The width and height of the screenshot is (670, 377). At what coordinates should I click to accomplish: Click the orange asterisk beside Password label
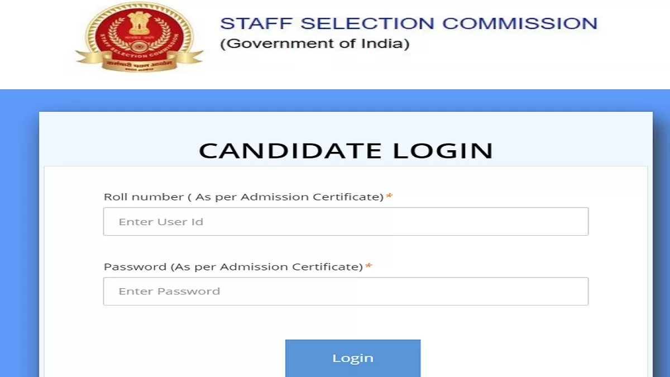[368, 266]
